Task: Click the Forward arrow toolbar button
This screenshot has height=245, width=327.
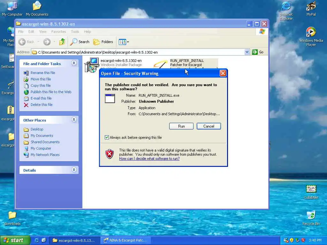Action: pos(47,42)
